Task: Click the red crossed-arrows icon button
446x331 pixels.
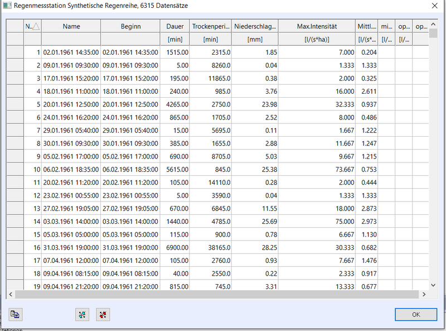Action: pyautogui.click(x=103, y=314)
